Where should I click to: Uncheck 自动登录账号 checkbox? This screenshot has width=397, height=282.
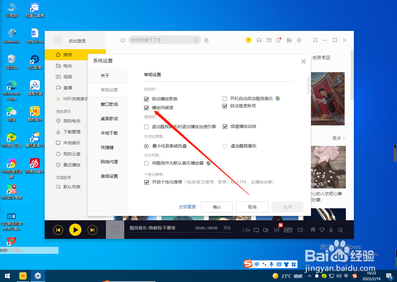225,106
